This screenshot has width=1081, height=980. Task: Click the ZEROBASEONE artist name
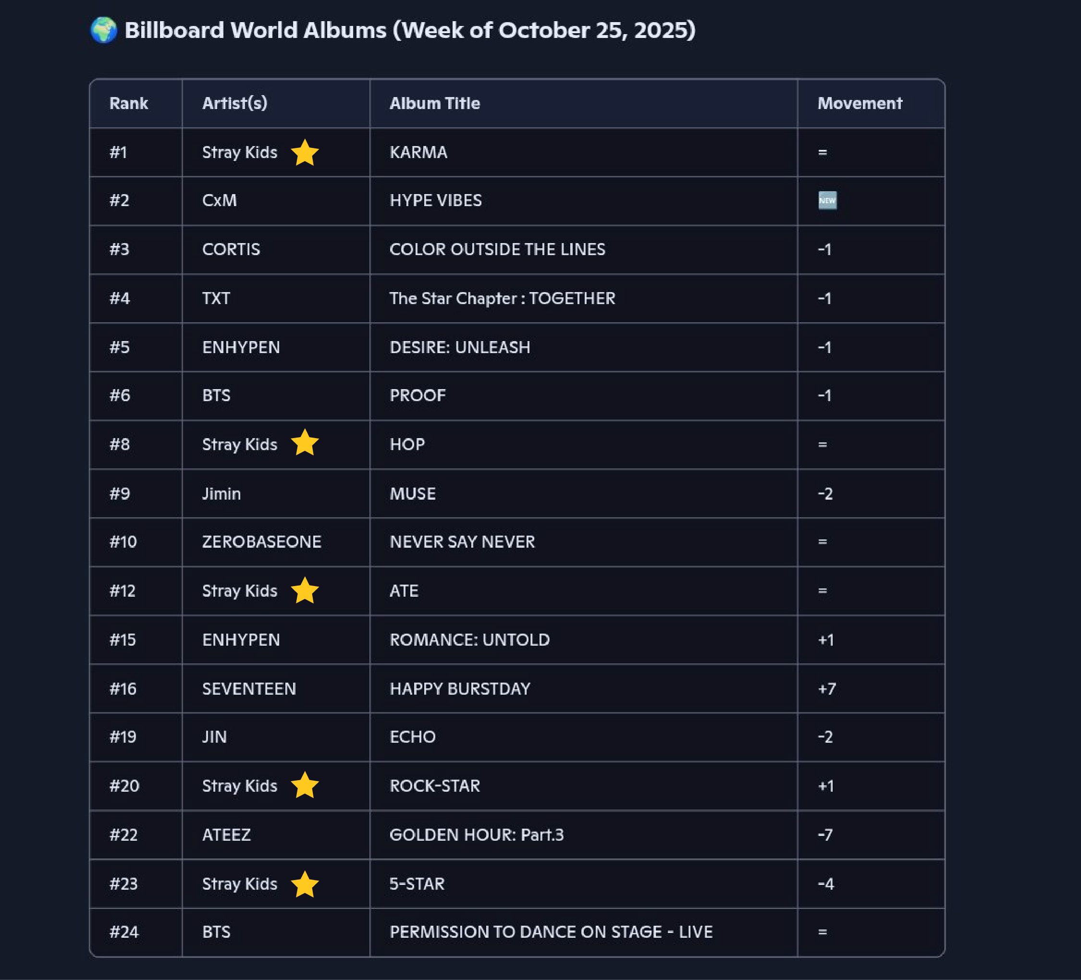click(262, 542)
